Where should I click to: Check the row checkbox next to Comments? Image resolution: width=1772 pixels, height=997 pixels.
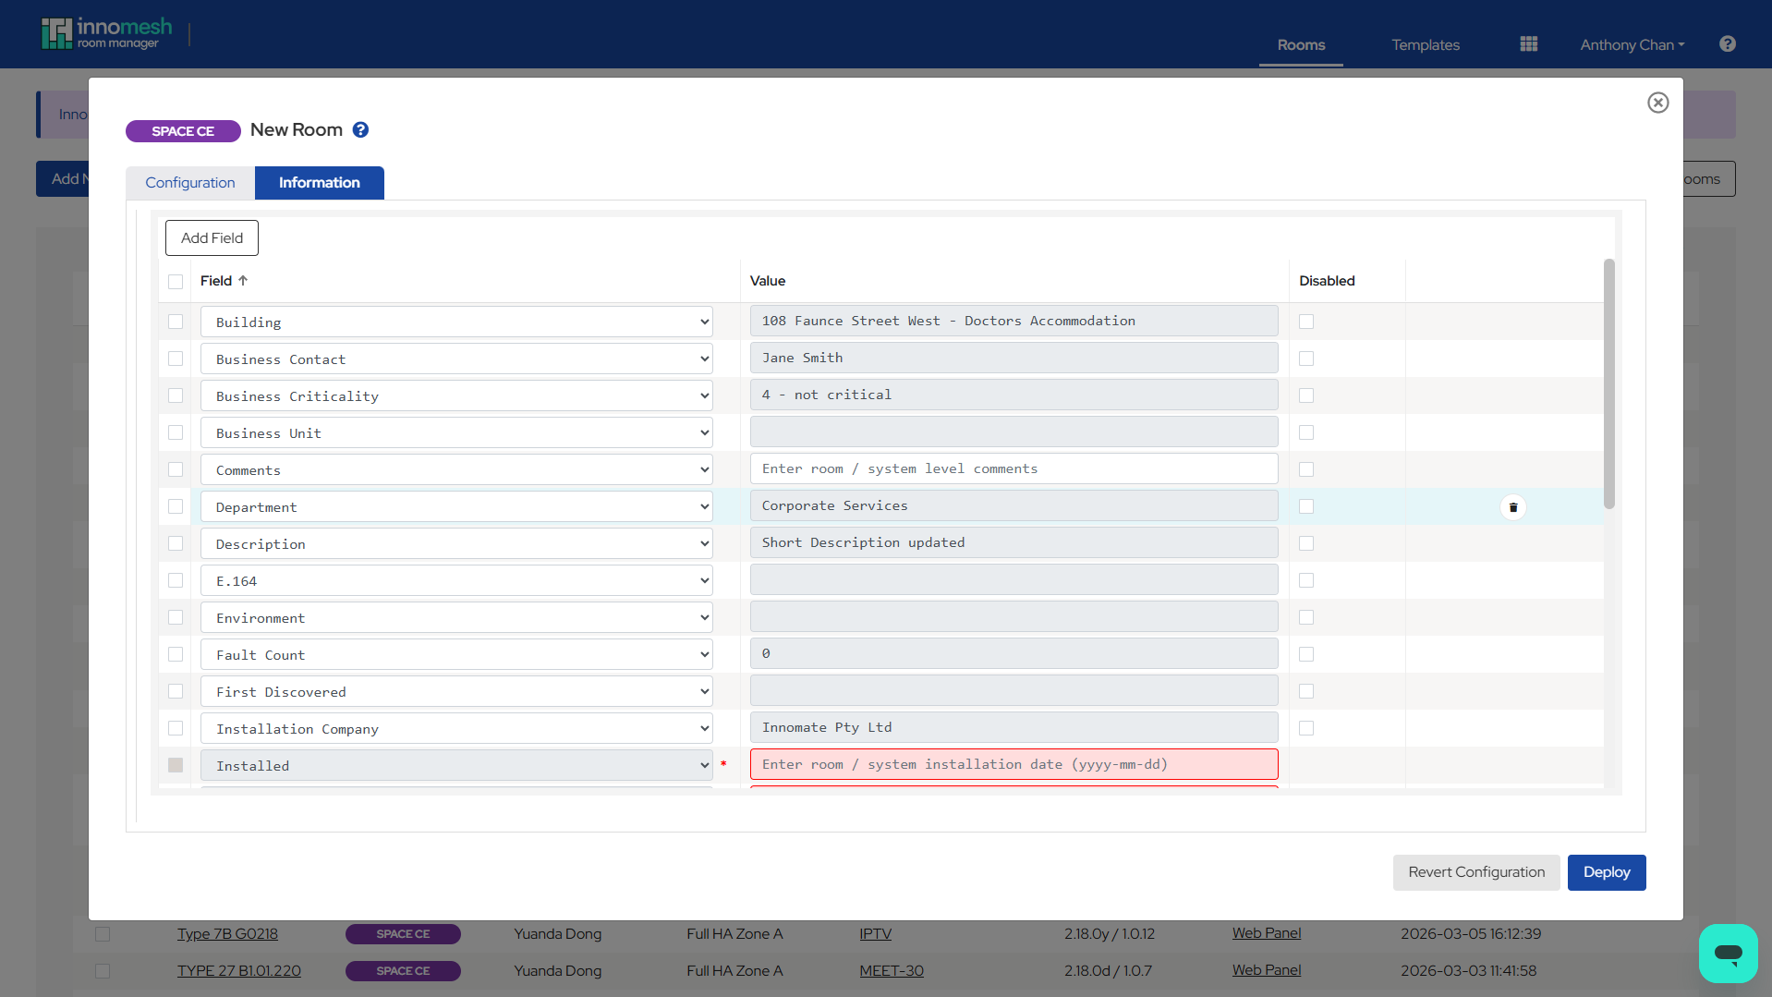[x=175, y=469]
